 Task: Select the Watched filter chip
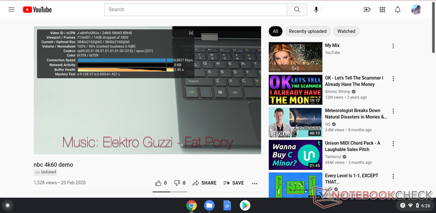coord(346,31)
